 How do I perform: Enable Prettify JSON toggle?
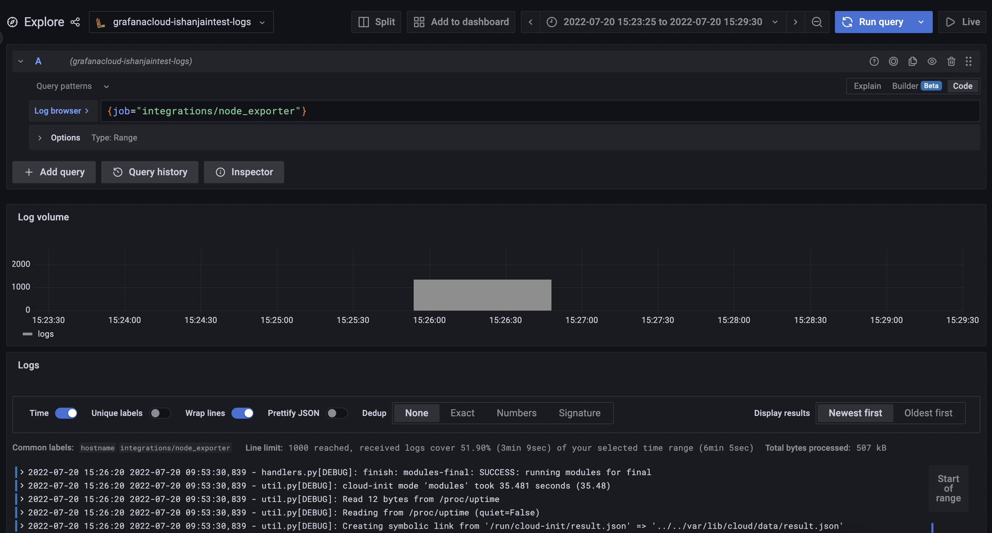(x=336, y=413)
